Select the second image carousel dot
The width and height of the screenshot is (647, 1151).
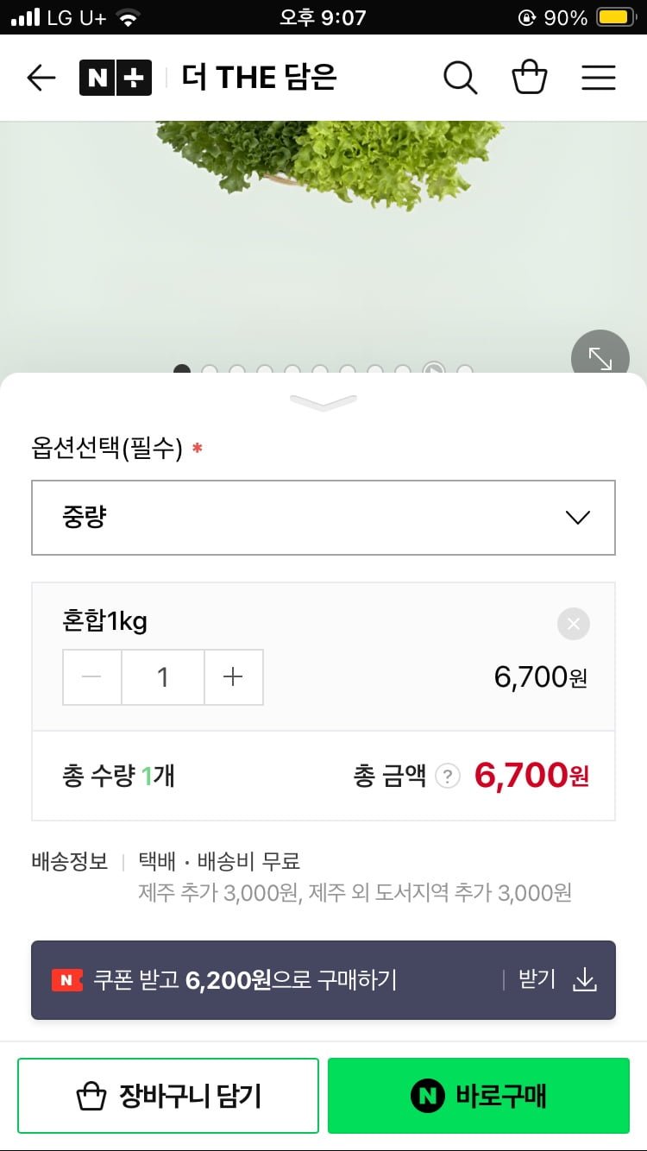pos(209,371)
